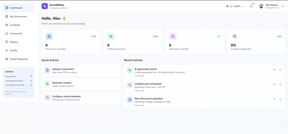Click the Generate content sparkle icon

(47, 84)
